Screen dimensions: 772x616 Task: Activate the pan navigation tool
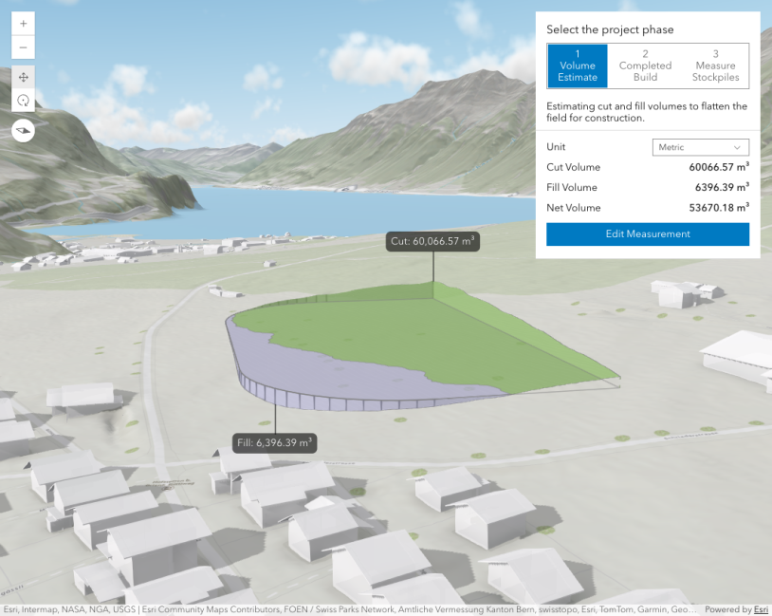pos(23,77)
